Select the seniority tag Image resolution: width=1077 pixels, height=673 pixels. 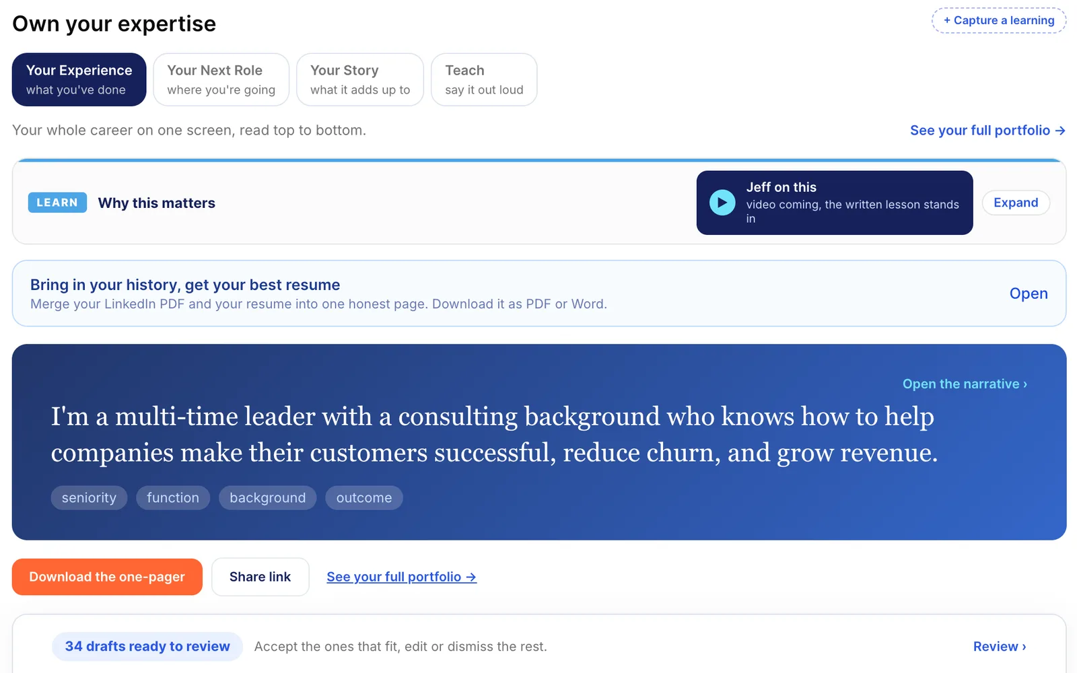tap(89, 498)
